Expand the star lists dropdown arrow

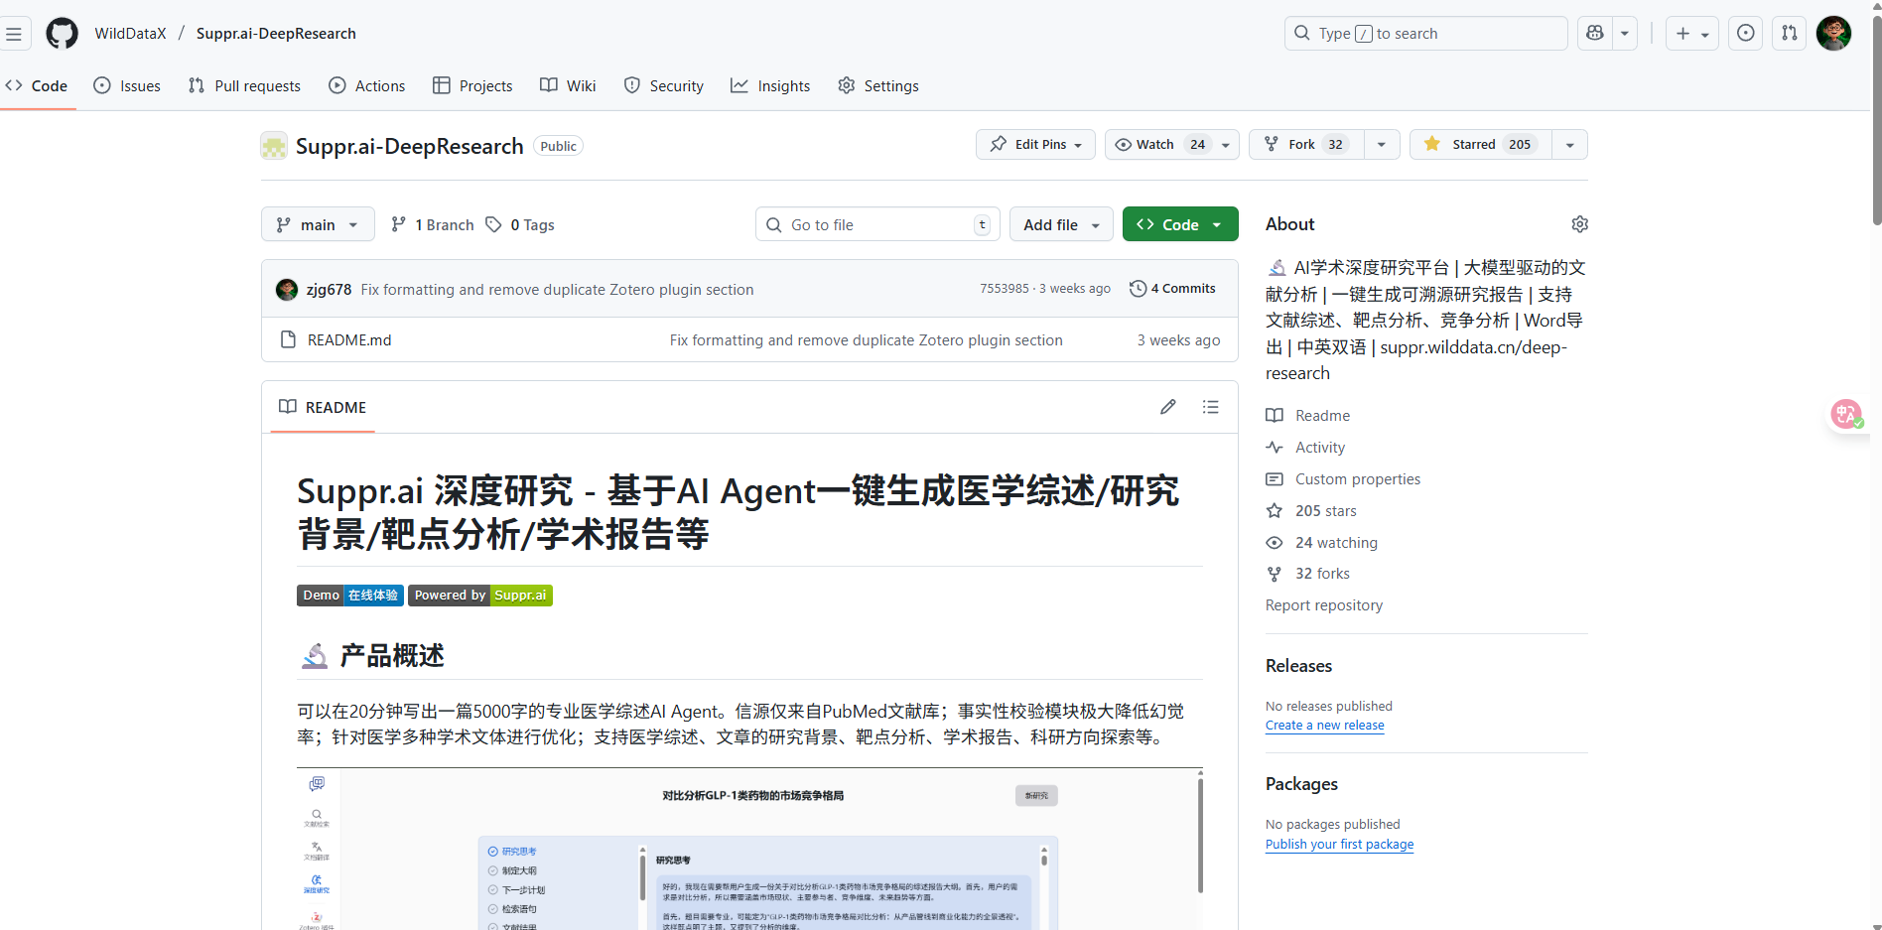coord(1569,145)
